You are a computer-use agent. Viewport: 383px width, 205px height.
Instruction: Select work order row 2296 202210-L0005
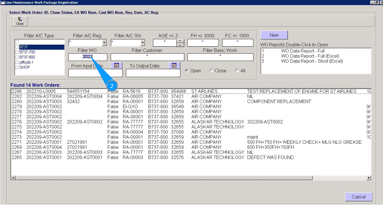click(x=191, y=91)
